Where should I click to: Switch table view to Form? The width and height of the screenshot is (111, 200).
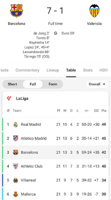[53, 84]
